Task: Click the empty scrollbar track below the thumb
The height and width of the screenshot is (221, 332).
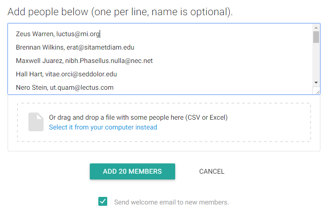Action: click(x=316, y=63)
